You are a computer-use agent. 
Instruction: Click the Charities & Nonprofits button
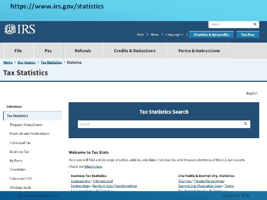point(211,35)
